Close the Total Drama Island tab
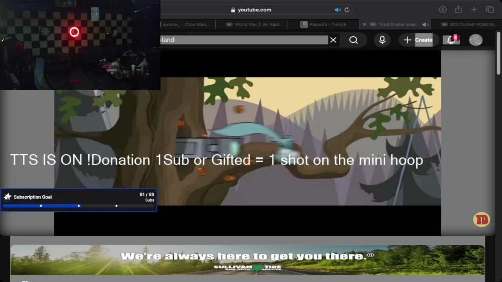This screenshot has height=282, width=502. [364, 24]
